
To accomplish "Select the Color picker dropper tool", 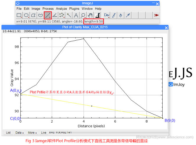I will [x=97, y=15].
